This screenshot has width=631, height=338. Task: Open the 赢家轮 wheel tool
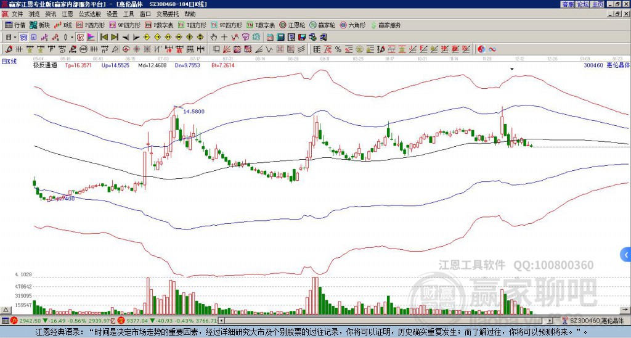(x=322, y=25)
